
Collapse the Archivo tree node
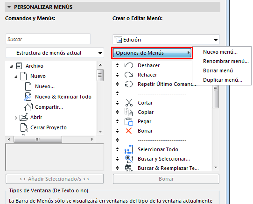tap(11, 66)
